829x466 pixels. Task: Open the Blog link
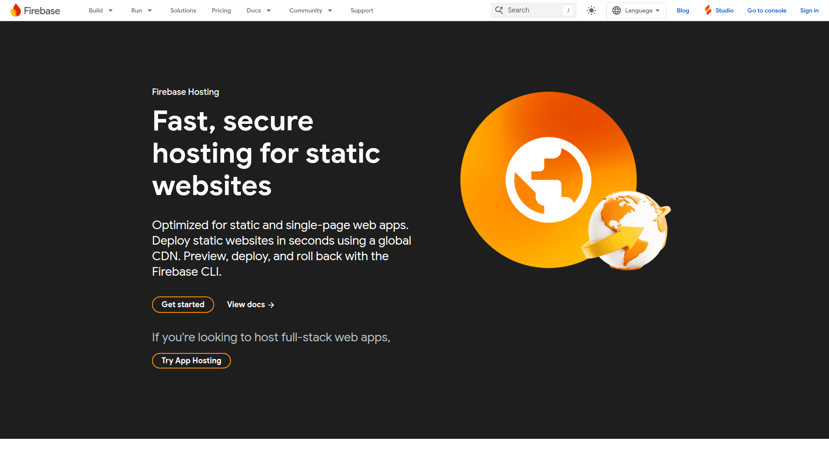pos(683,10)
